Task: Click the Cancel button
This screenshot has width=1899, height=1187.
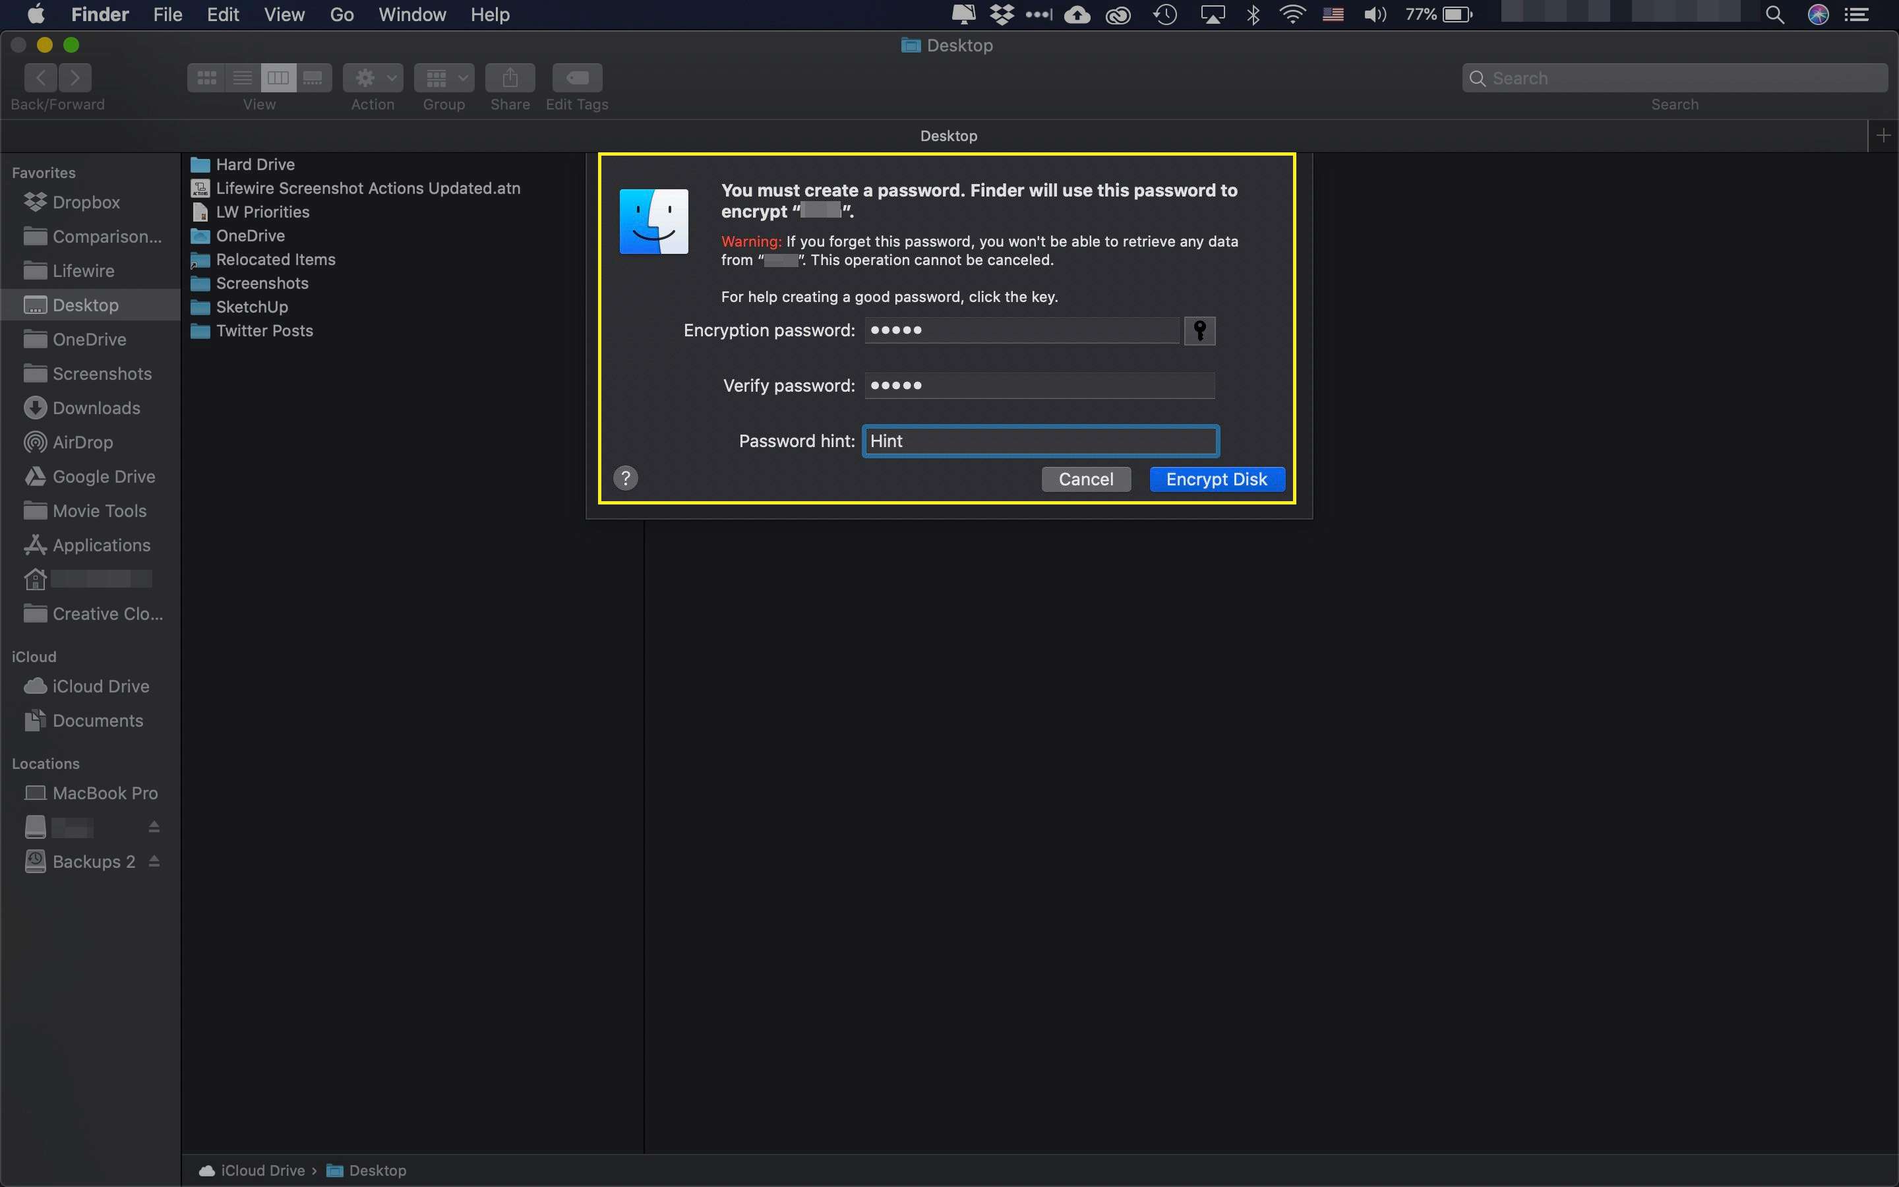Action: [x=1087, y=479]
